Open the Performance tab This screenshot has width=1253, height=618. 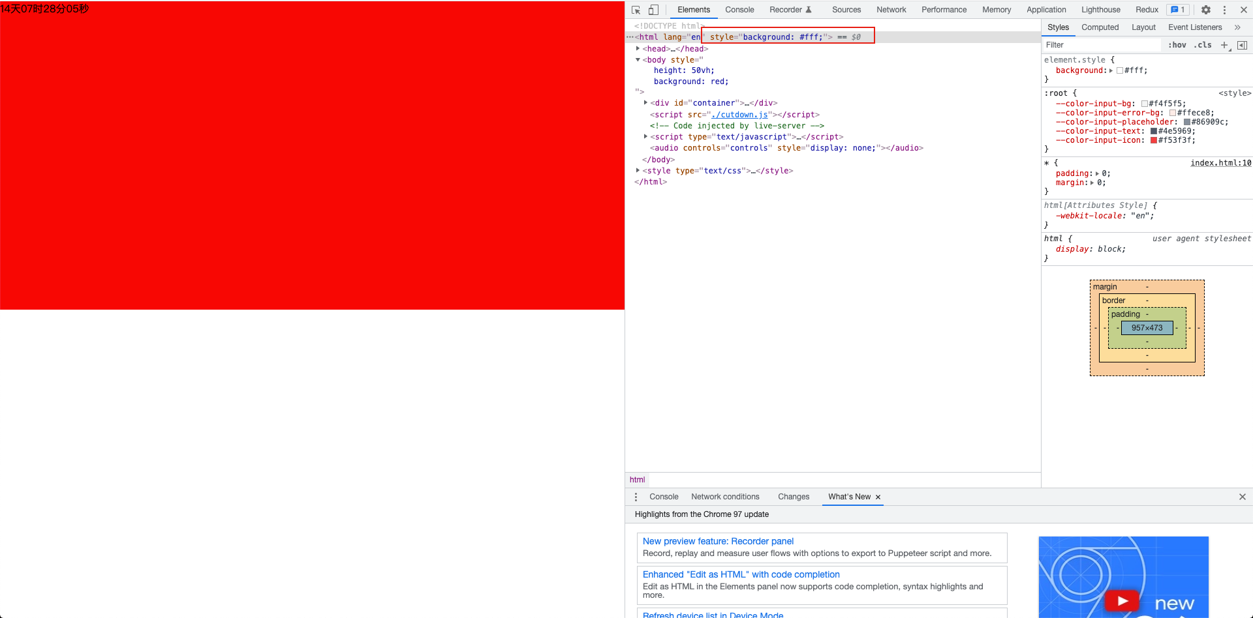click(x=944, y=10)
